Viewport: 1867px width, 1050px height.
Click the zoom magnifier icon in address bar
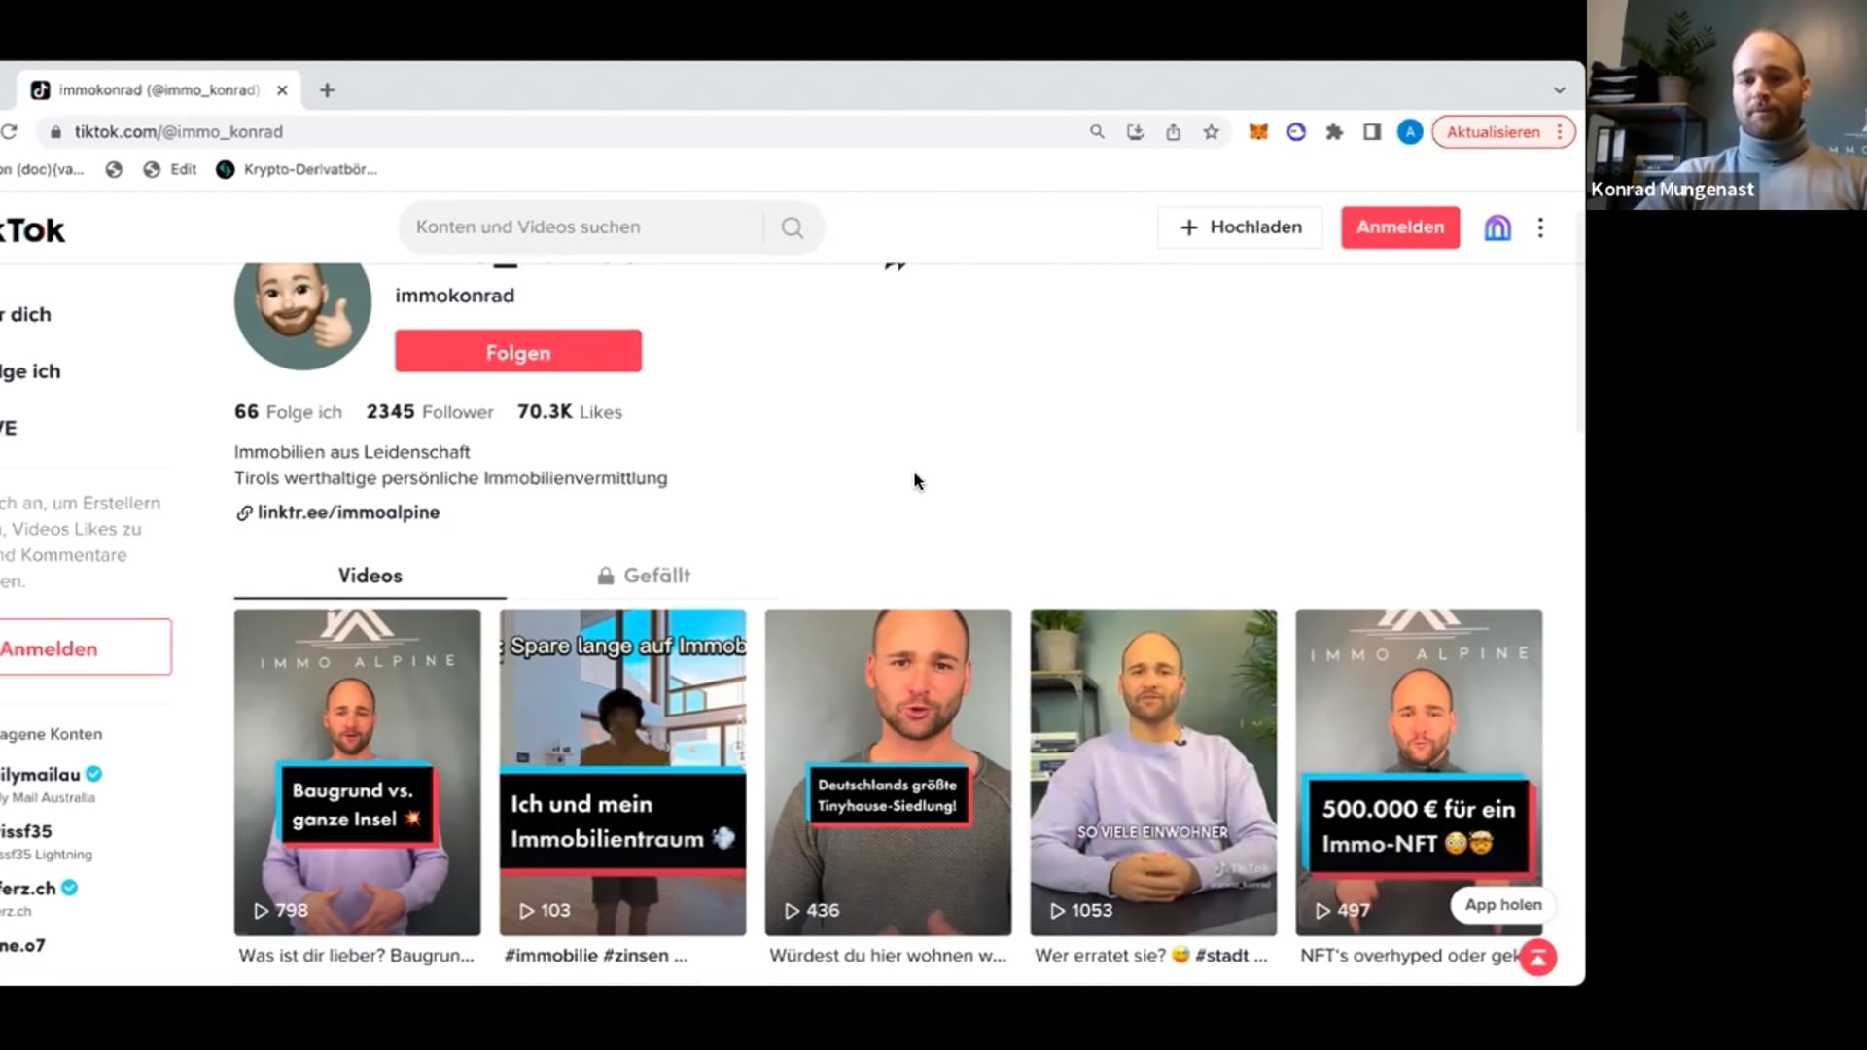(x=1097, y=131)
